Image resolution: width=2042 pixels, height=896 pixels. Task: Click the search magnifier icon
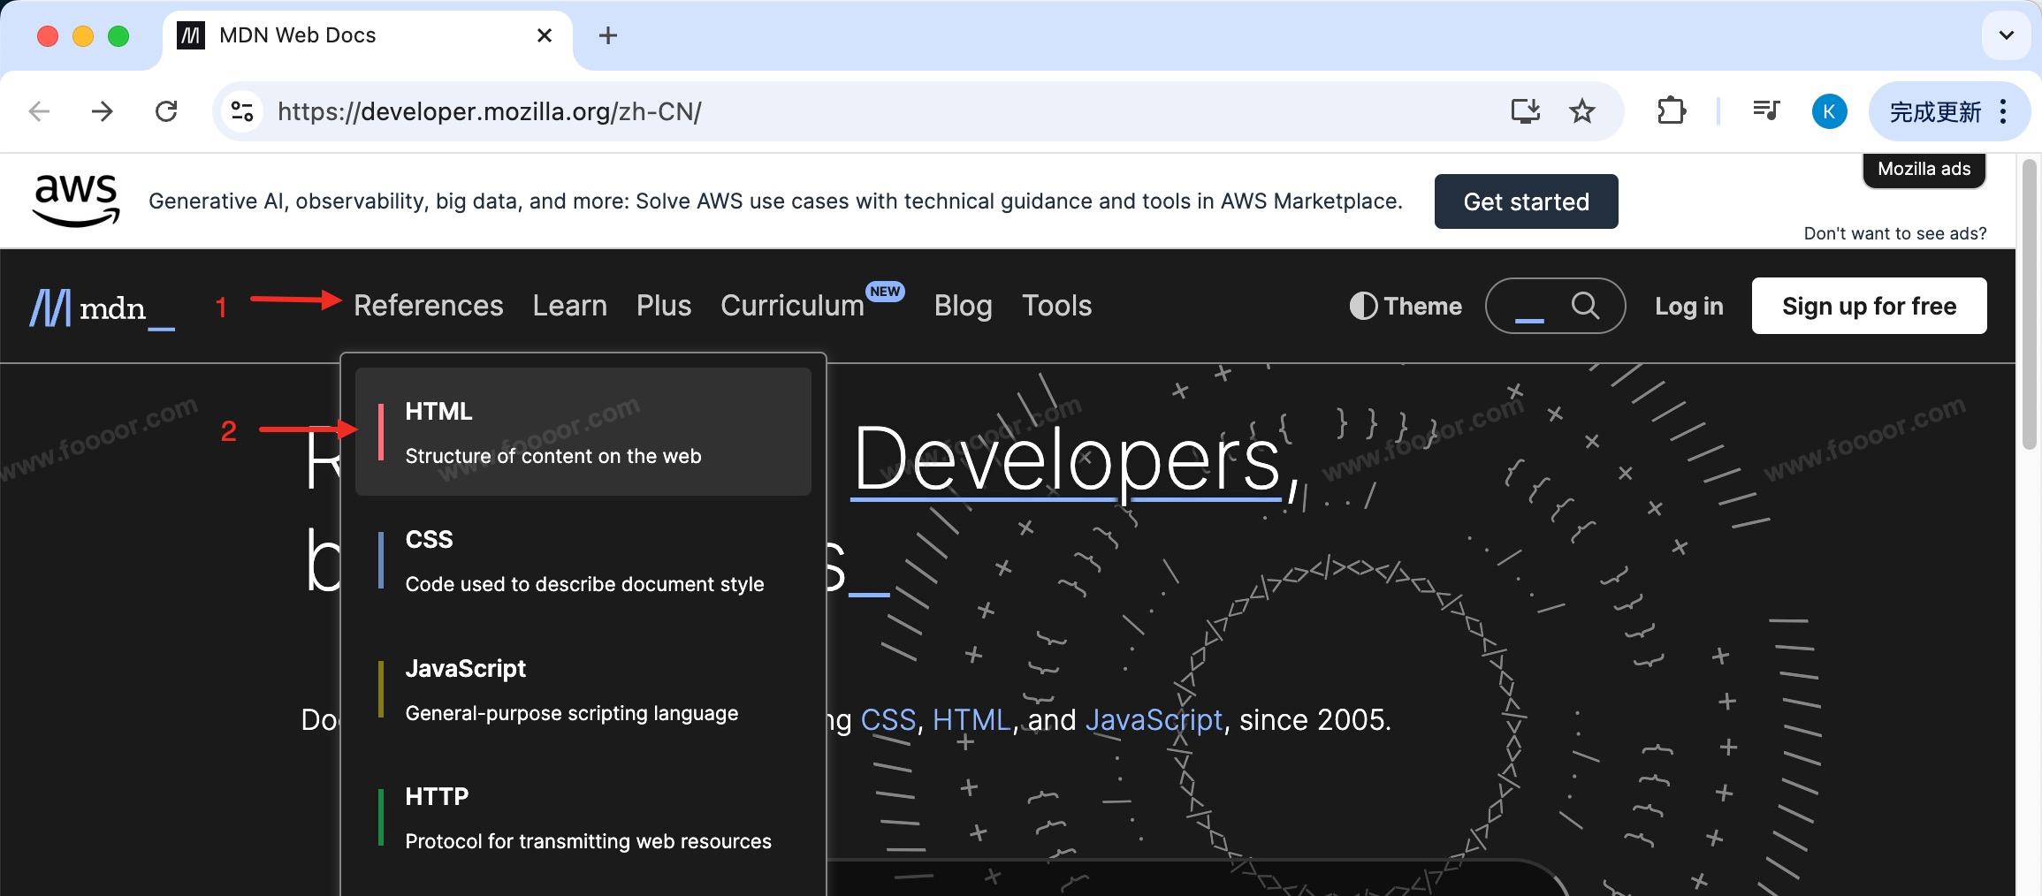point(1584,306)
